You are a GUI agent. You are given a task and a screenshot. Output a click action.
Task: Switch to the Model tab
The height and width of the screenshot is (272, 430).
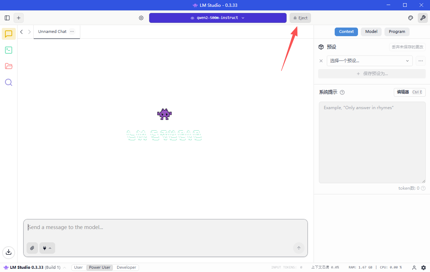[371, 31]
